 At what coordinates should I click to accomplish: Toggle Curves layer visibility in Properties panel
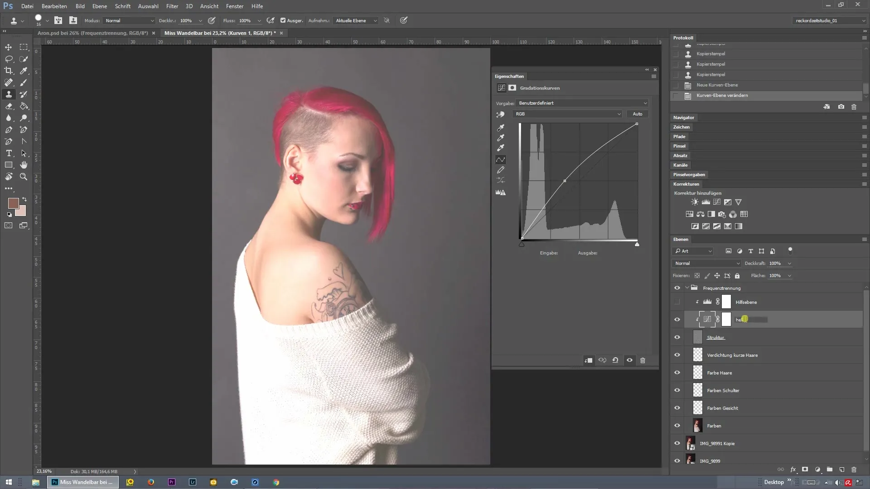click(629, 360)
